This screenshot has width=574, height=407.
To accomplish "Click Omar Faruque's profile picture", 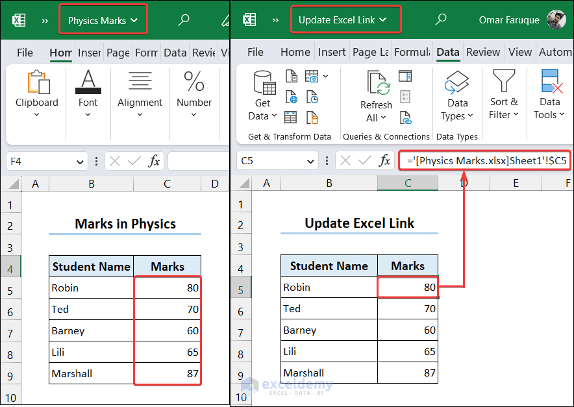I will 557,19.
